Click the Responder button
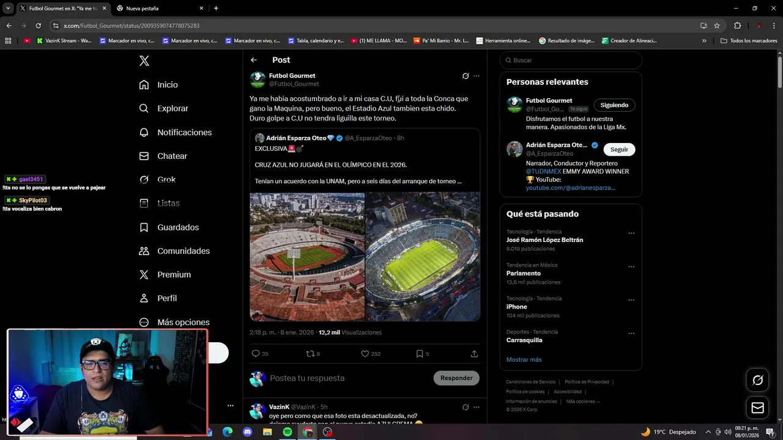This screenshot has height=440, width=783. (x=456, y=378)
